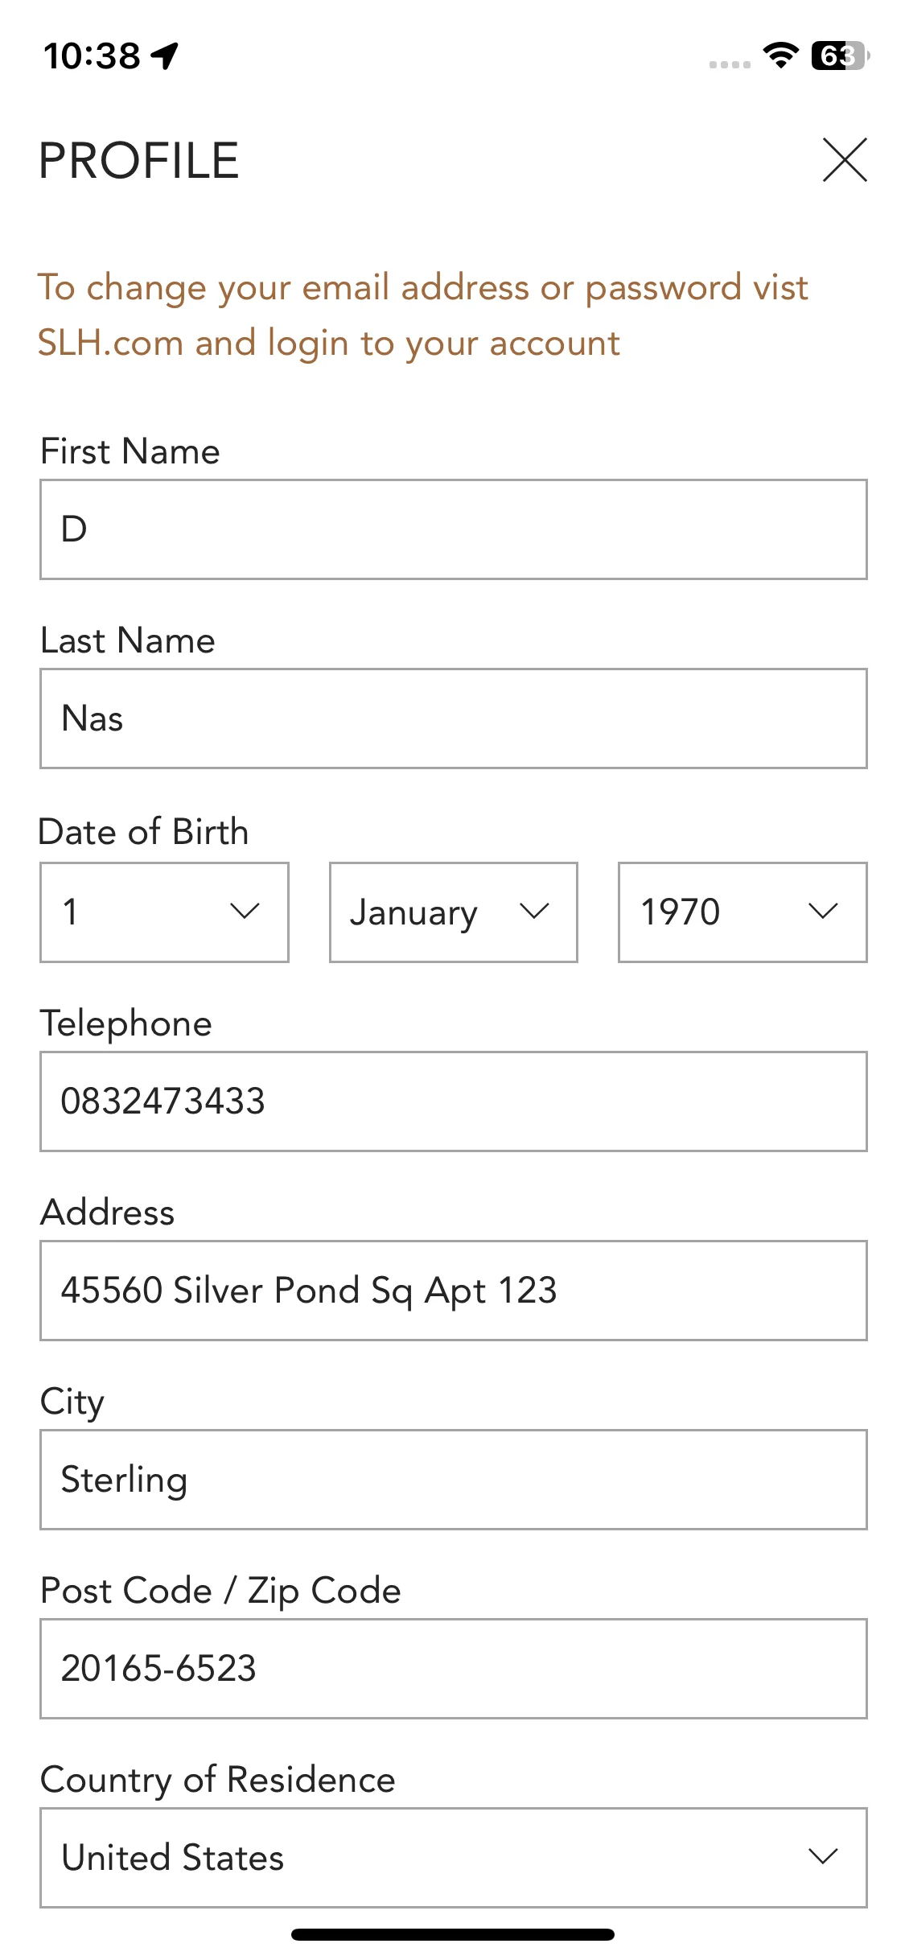Viewport: 905px width, 1960px height.
Task: Tap the PROFILE heading
Action: click(x=139, y=160)
